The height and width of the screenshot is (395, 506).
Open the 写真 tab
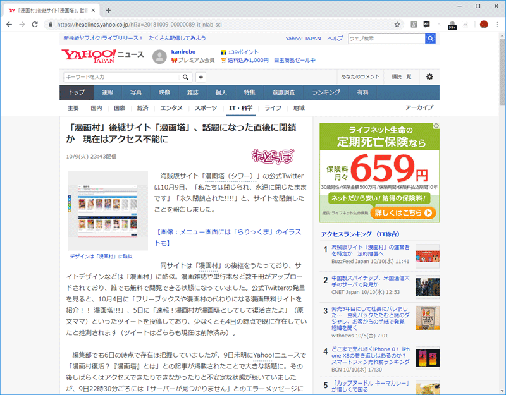[x=136, y=92]
